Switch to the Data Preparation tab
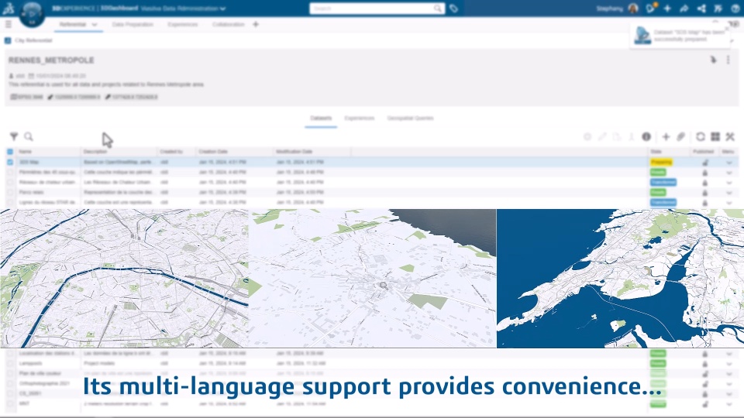This screenshot has height=418, width=744. click(133, 24)
